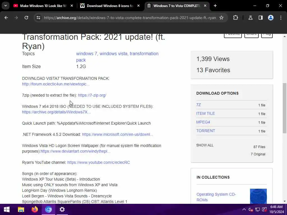Select the ITEM TILE download option
The width and height of the screenshot is (287, 215).
pos(205,114)
